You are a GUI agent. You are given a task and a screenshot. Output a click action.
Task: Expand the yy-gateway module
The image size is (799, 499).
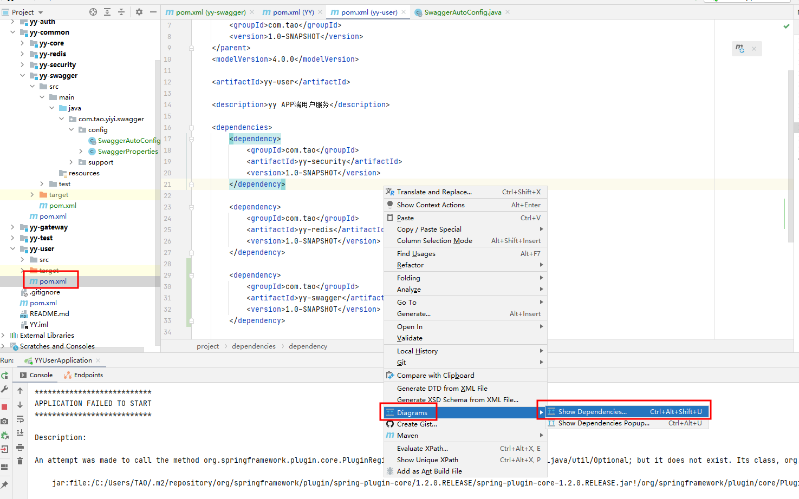point(12,227)
